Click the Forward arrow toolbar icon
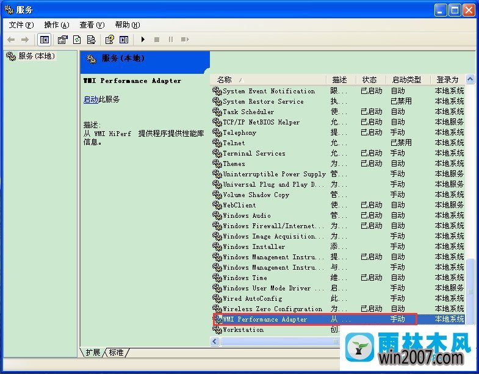This screenshot has height=374, width=479. (25, 40)
